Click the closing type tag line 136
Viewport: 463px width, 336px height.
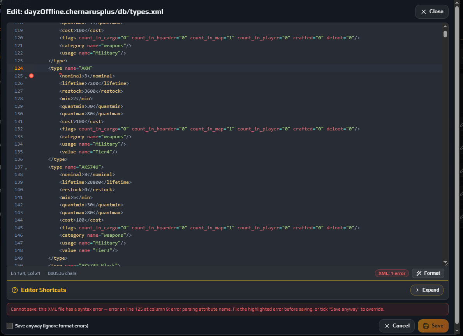coord(58,159)
